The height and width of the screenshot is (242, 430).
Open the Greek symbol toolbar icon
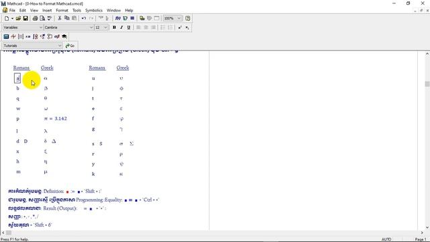pyautogui.click(x=56, y=36)
